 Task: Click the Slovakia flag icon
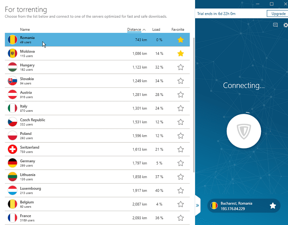tap(12, 81)
